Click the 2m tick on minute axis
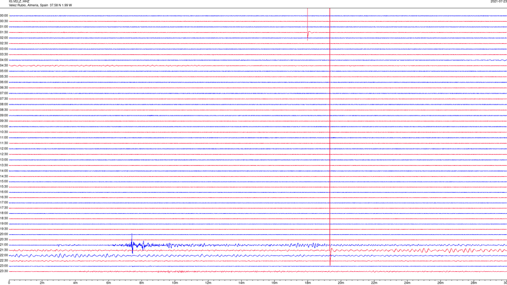 42,283
